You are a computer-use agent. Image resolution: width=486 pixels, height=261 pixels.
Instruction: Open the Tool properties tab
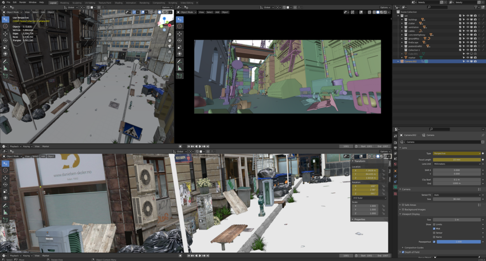coord(395,136)
